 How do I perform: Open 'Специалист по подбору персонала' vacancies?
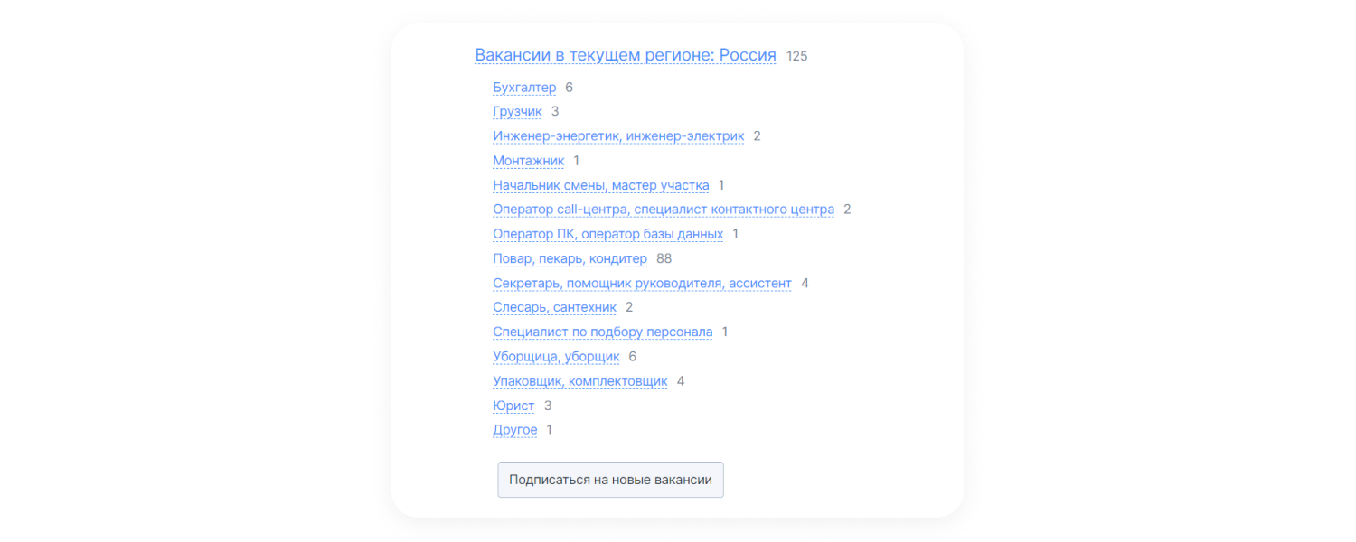(x=602, y=332)
